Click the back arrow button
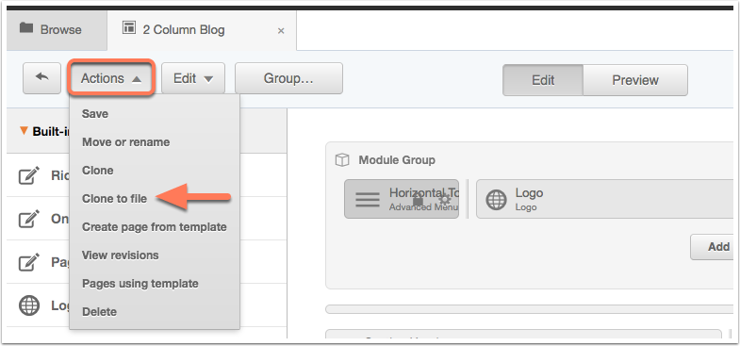 coord(42,78)
